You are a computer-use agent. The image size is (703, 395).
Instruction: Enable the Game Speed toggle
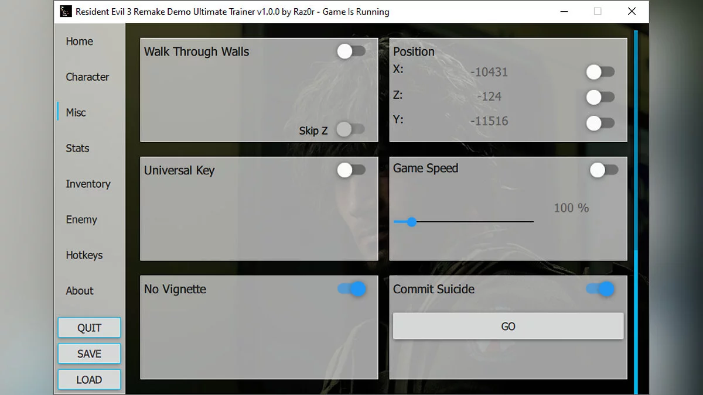click(x=604, y=170)
